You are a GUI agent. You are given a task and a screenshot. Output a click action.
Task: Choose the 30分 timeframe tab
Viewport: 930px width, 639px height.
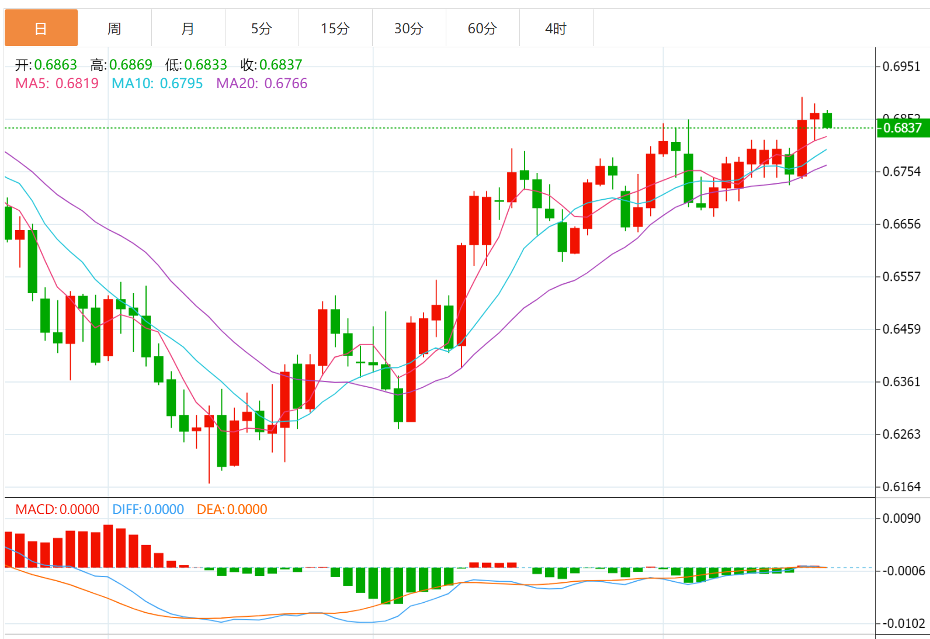pyautogui.click(x=409, y=28)
